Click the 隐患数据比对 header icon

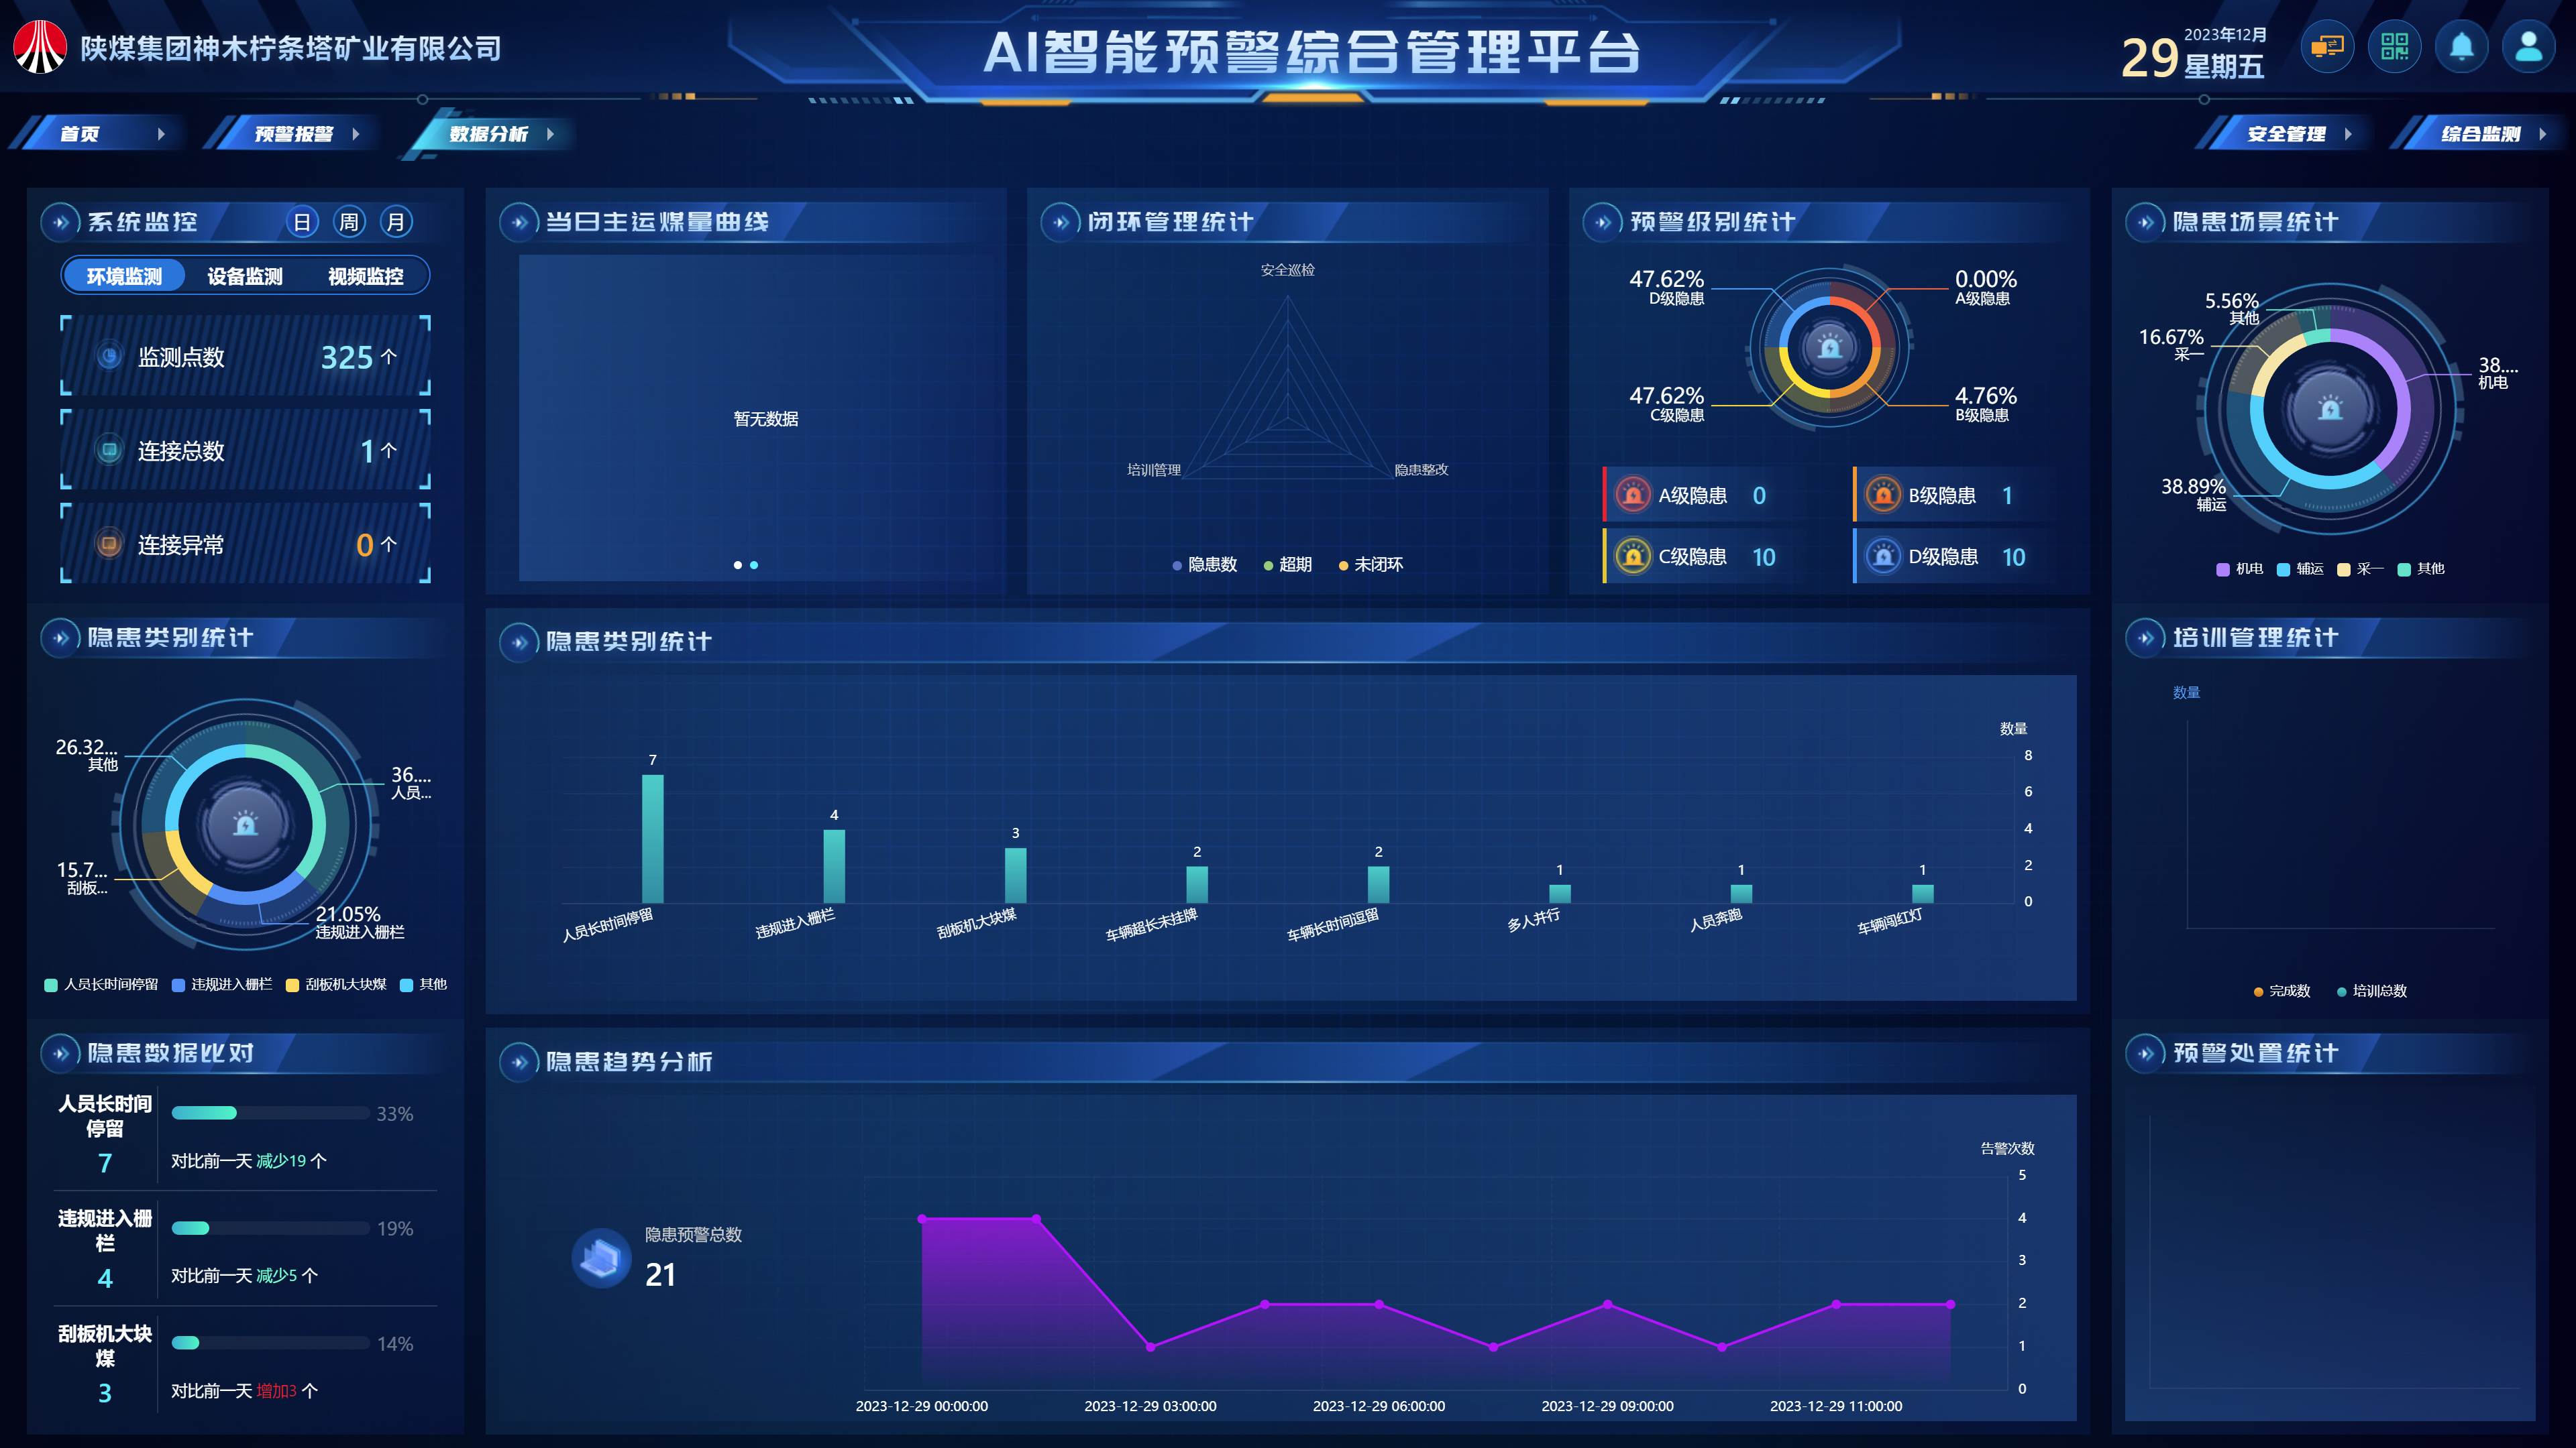60,1053
